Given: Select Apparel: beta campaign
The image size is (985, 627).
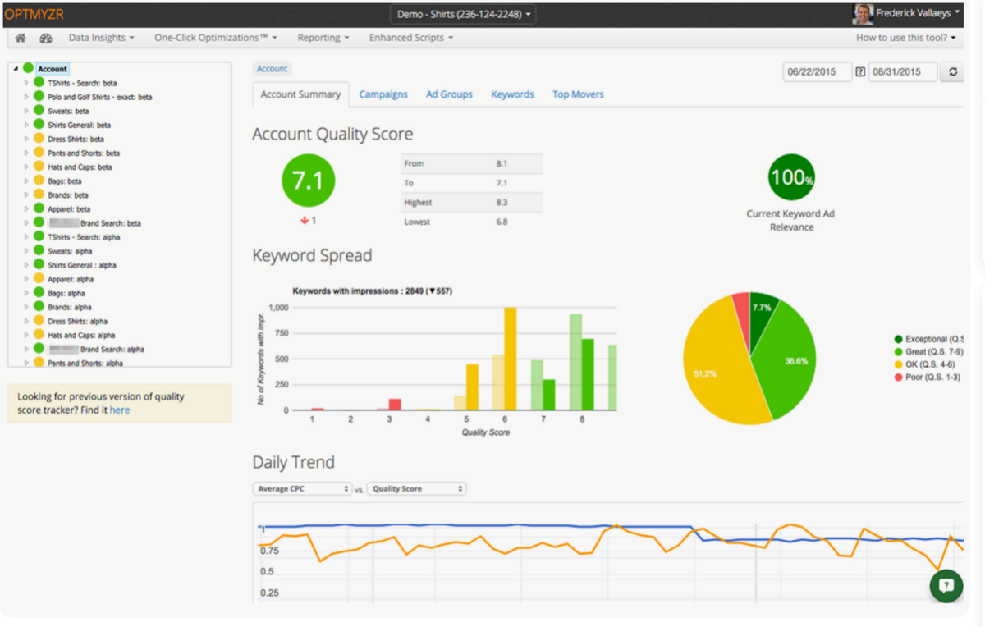Looking at the screenshot, I should (69, 209).
